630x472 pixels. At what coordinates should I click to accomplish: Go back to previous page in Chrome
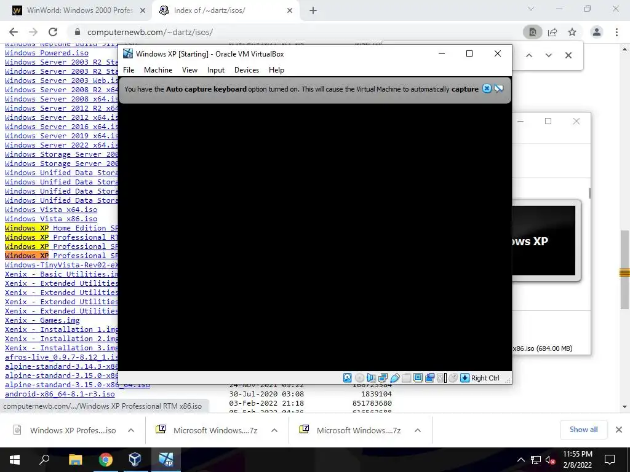[14, 32]
